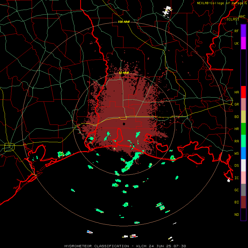The height and width of the screenshot is (248, 248).
Task: Click the "RA" legend label
Action: point(236,141)
